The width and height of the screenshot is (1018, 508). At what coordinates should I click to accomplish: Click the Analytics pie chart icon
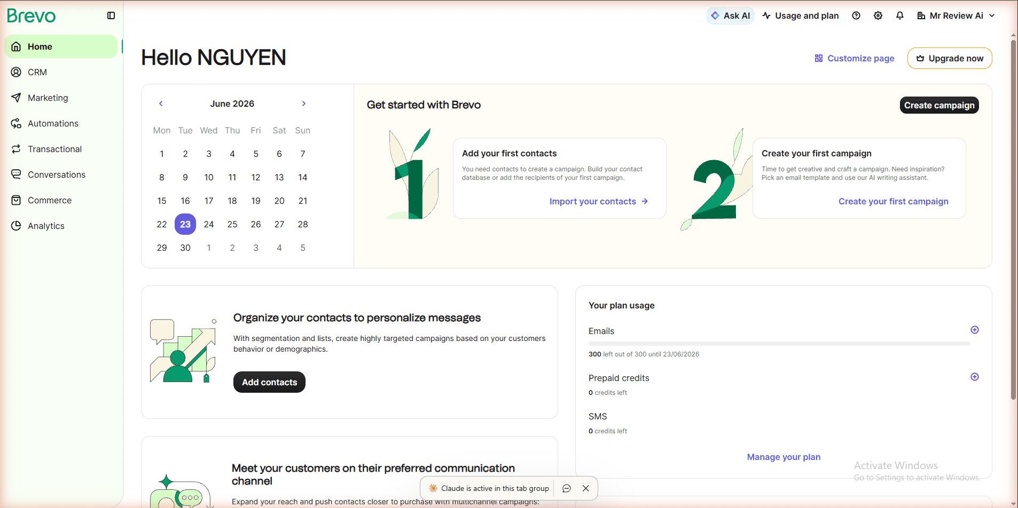tap(16, 226)
